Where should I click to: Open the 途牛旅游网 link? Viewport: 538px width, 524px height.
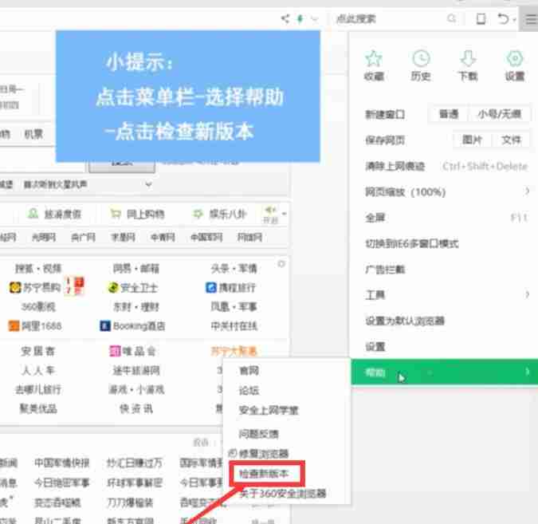pos(136,370)
